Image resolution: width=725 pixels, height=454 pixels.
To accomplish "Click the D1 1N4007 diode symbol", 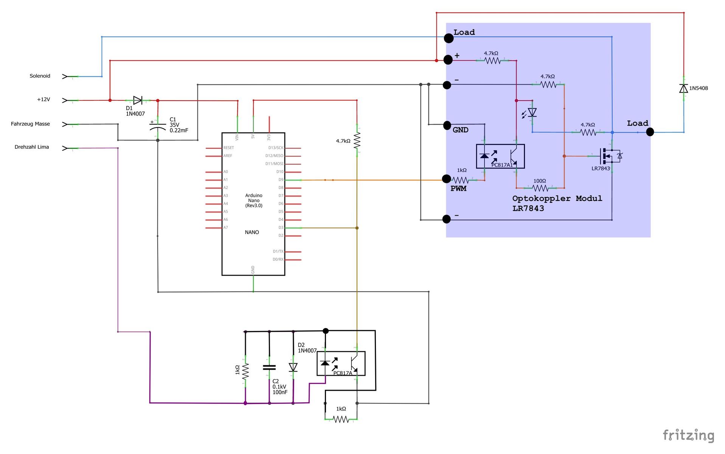I will 138,101.
